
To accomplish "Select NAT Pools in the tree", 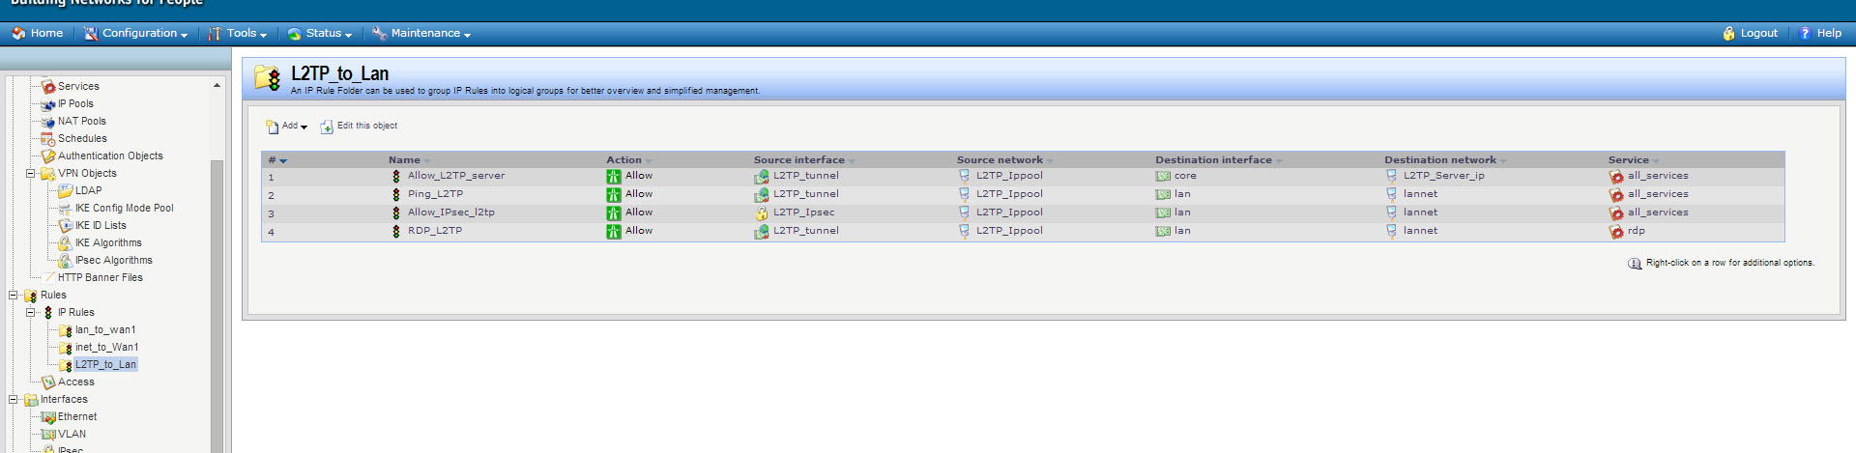I will tap(82, 122).
